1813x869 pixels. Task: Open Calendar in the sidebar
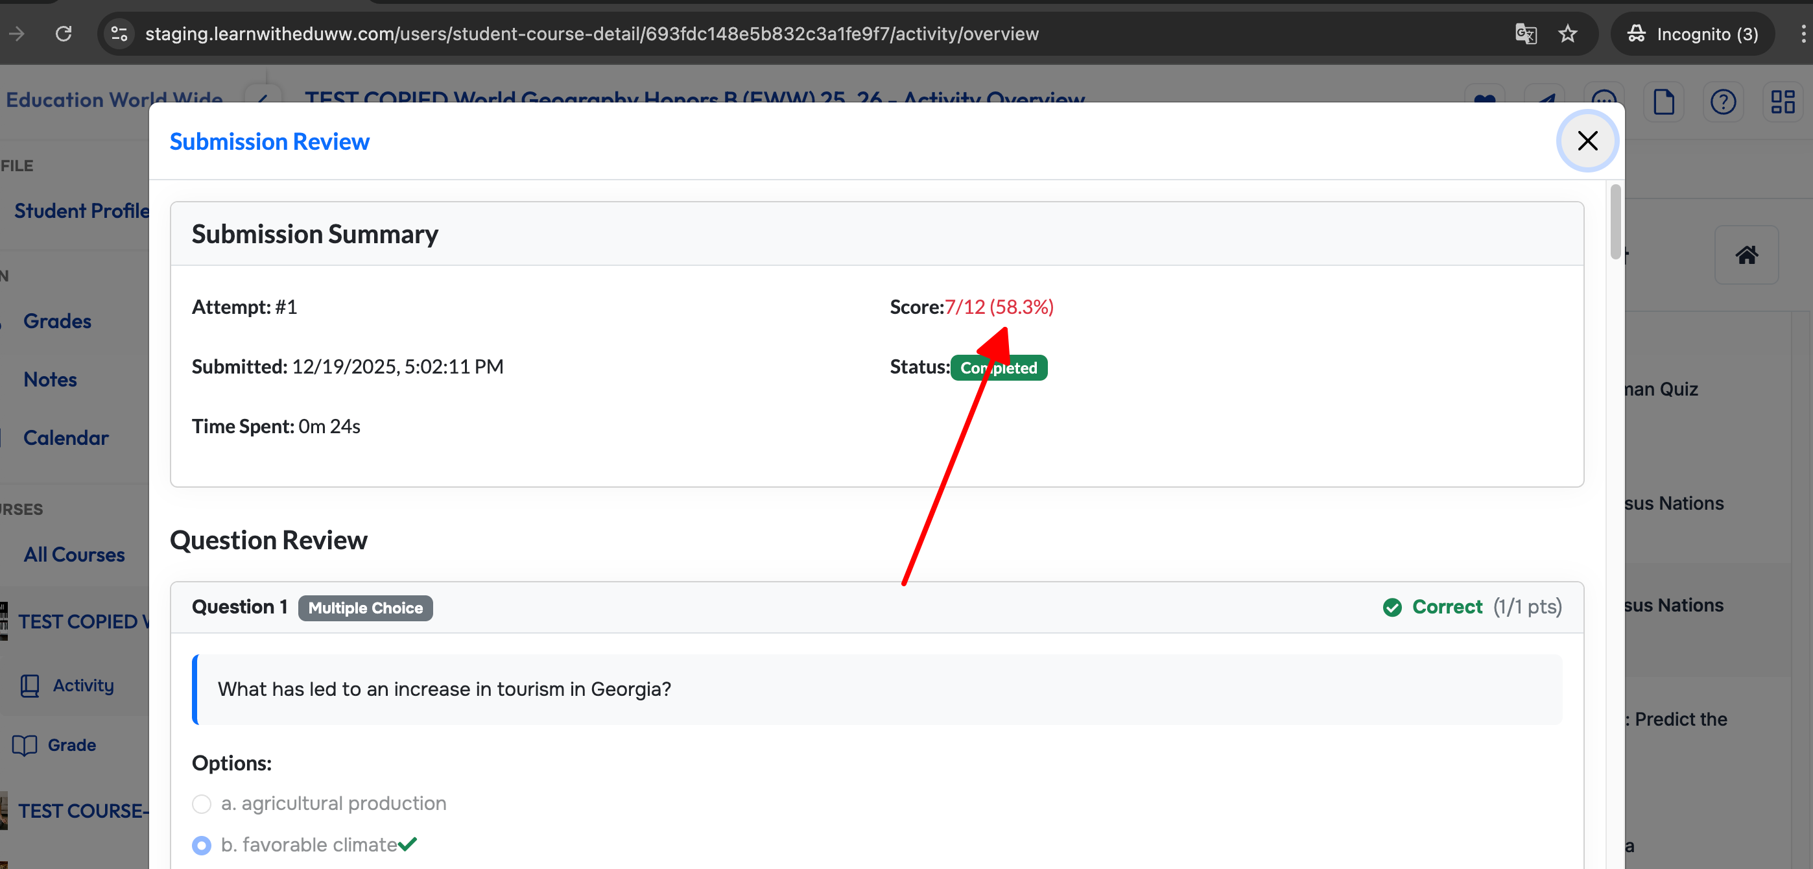click(x=65, y=438)
